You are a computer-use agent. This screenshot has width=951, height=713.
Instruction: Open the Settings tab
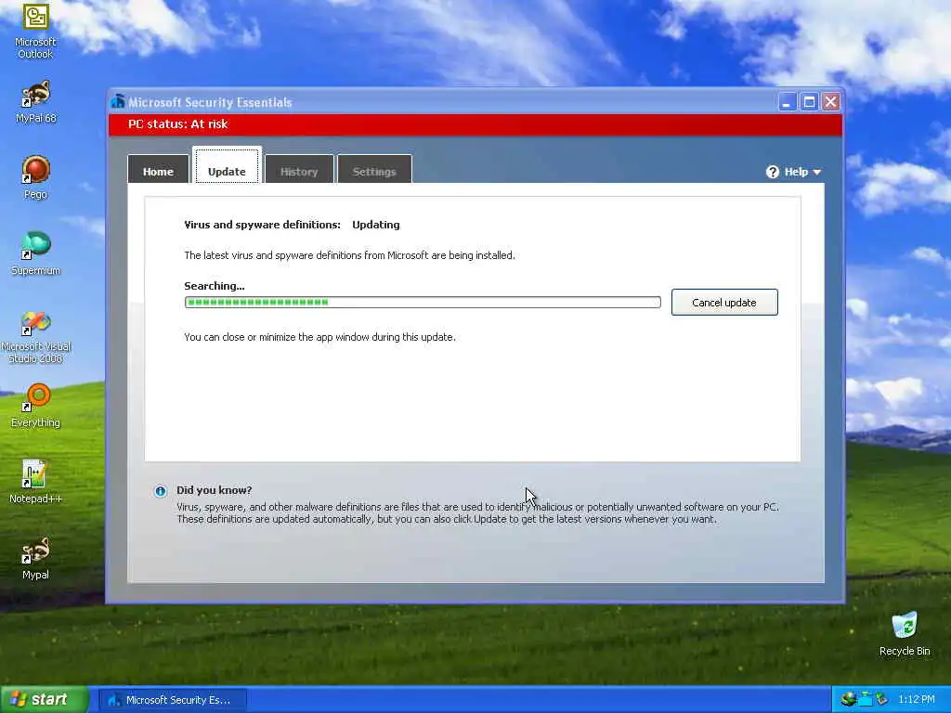coord(374,170)
